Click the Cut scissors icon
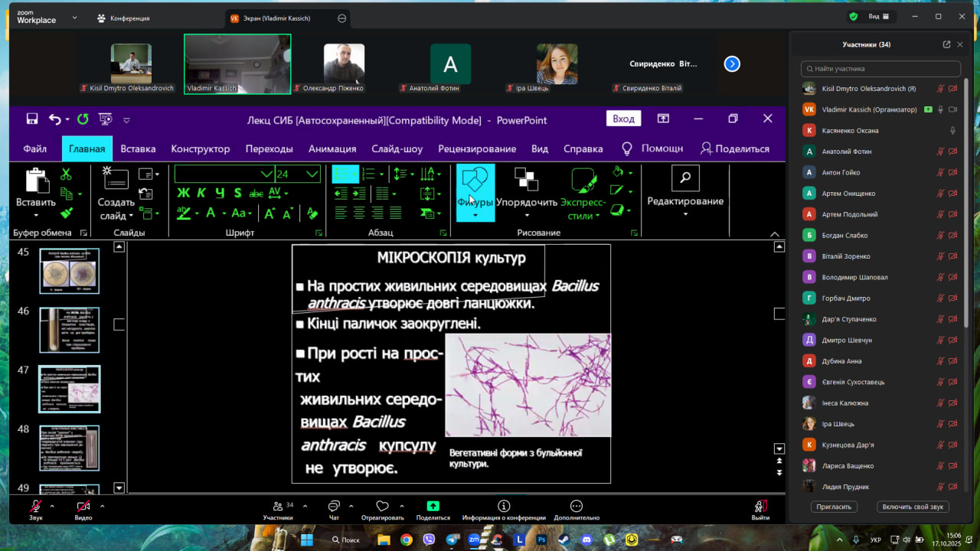This screenshot has width=980, height=551. pos(66,175)
